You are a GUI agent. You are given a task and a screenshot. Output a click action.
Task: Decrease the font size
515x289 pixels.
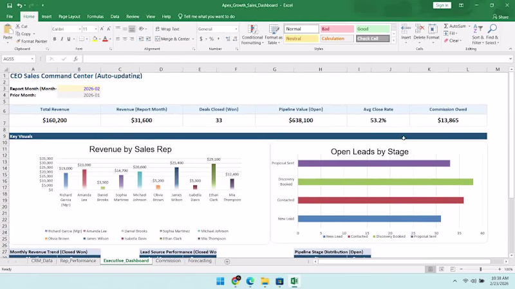tap(109, 29)
